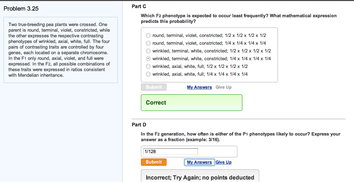Select round, terminal, violet, constricted 1/4 option
The image size is (354, 182).
pyautogui.click(x=148, y=43)
